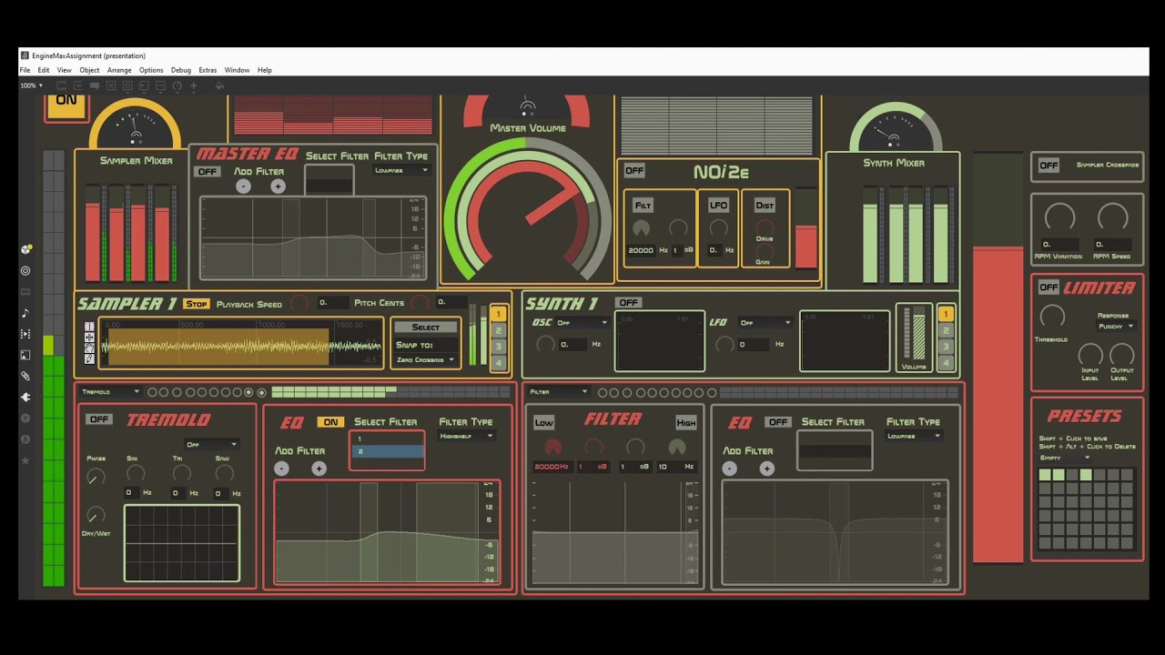Toggle the Noise module OFF switch
This screenshot has height=655, width=1165.
634,170
